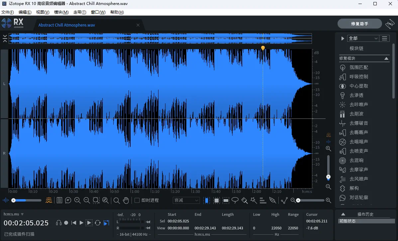Switch to the Abstract Chill Atmosphere.wav tab
The image size is (398, 241).
click(x=66, y=25)
